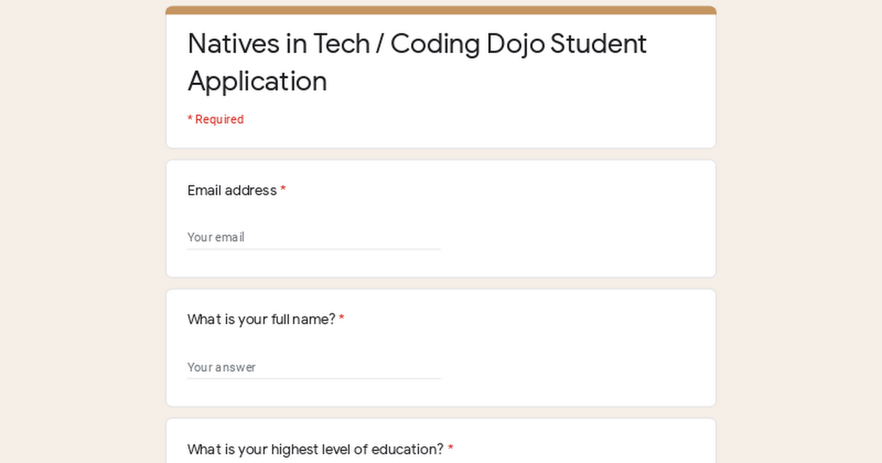Click the 'Student' word in the form title

598,44
